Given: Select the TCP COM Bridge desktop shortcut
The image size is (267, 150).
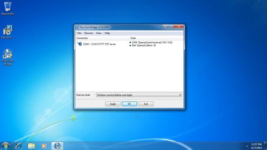Looking at the screenshot, I should 8,57.
